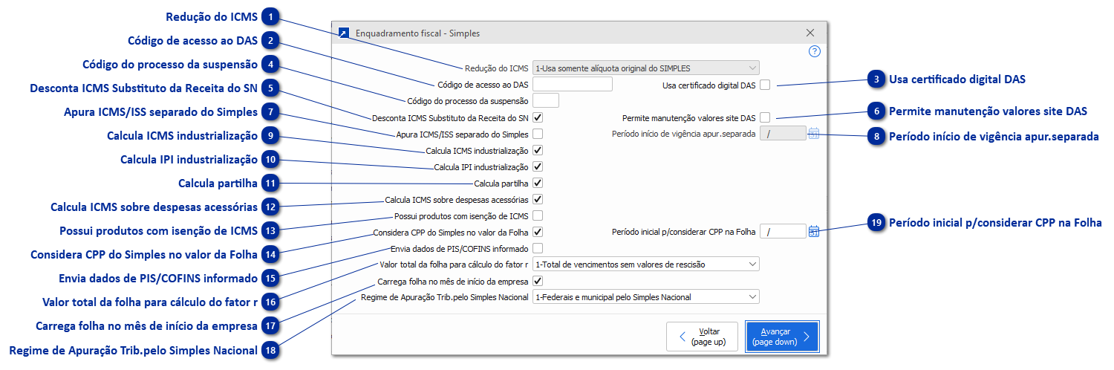1114x370 pixels.
Task: Click the calendar icon beside Período início de vigência
Action: point(814,134)
